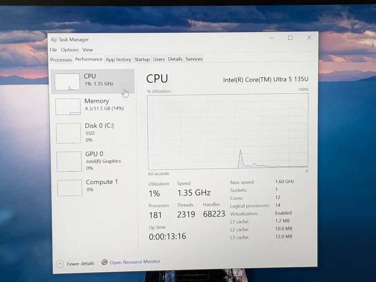Switch to the Processes tab
The width and height of the screenshot is (376, 282).
tap(61, 60)
